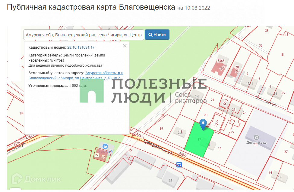Click parcel number 16 on map
The image size is (294, 192).
220,148
